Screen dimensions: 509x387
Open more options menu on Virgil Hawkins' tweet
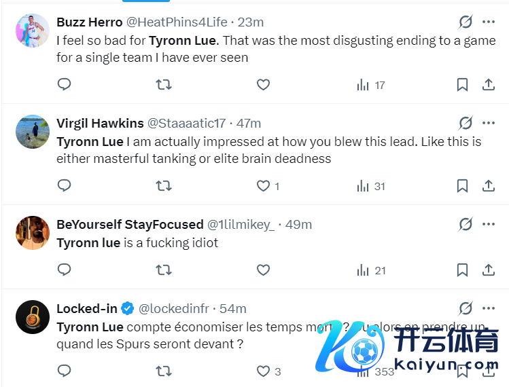tap(489, 123)
